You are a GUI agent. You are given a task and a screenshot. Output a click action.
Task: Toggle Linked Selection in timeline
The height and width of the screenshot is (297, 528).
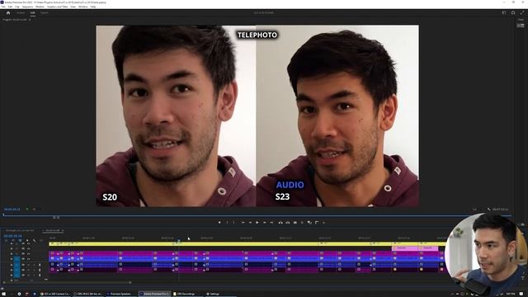20,240
